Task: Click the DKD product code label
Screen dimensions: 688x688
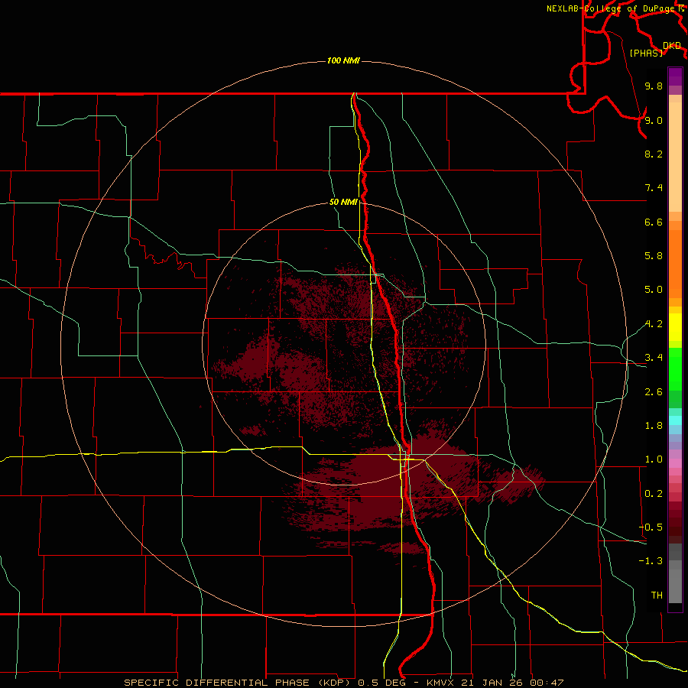Action: (x=671, y=46)
